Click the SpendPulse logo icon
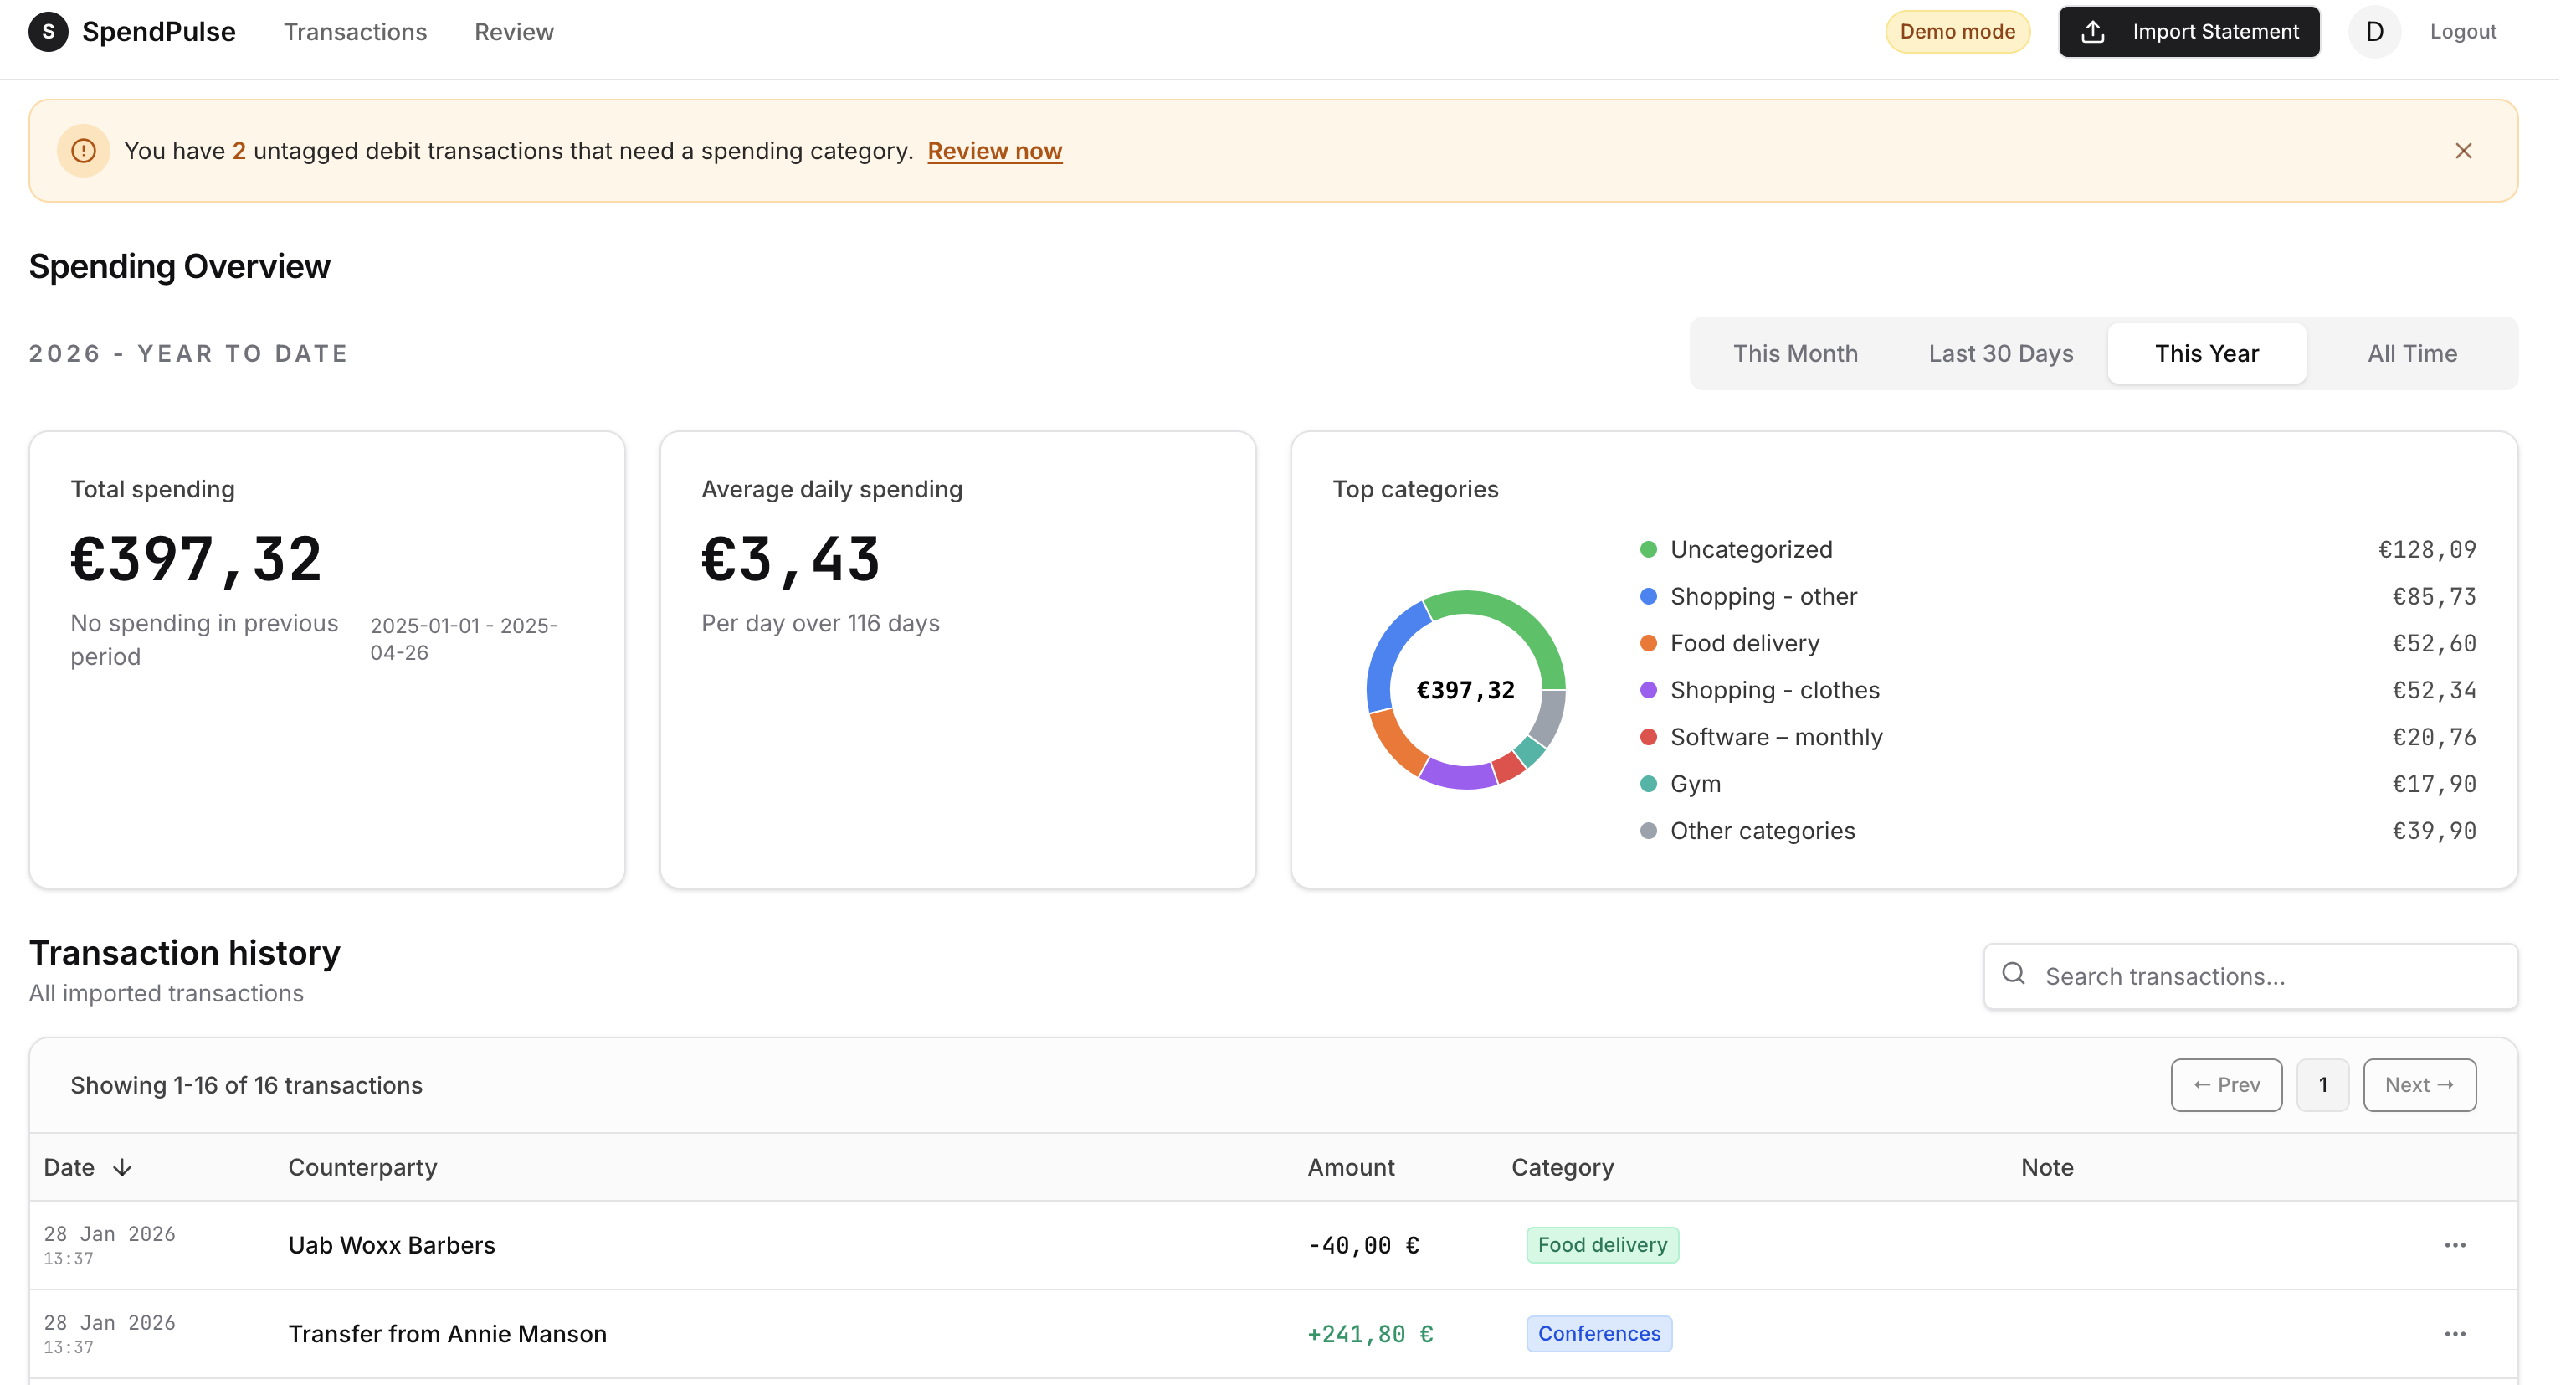Screen dimensions: 2576x1385 coord(48,32)
